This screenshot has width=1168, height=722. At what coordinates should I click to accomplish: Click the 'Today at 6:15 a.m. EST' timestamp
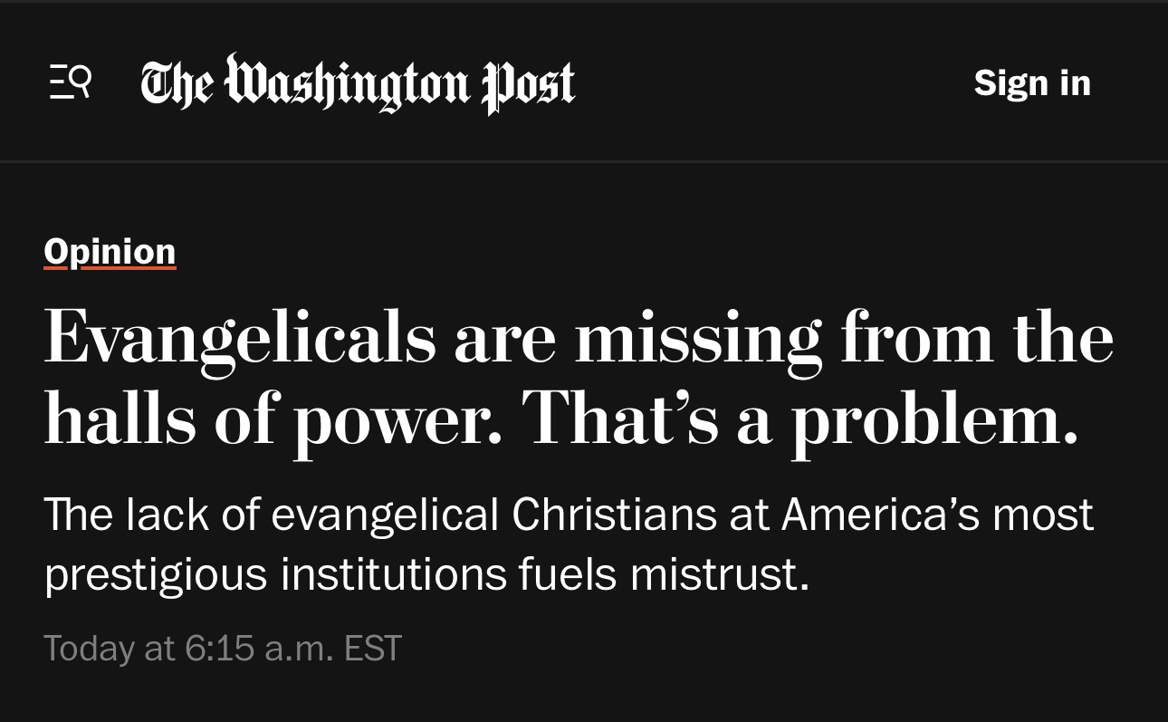[222, 648]
